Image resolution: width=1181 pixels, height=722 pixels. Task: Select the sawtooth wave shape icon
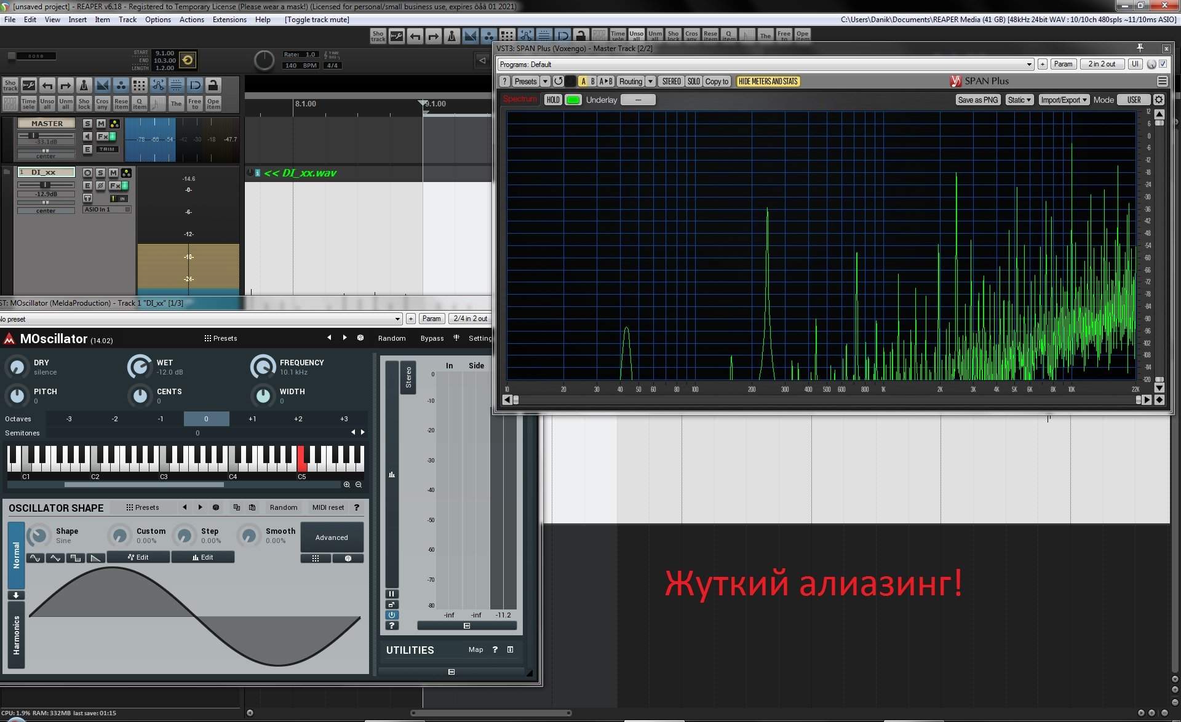95,558
